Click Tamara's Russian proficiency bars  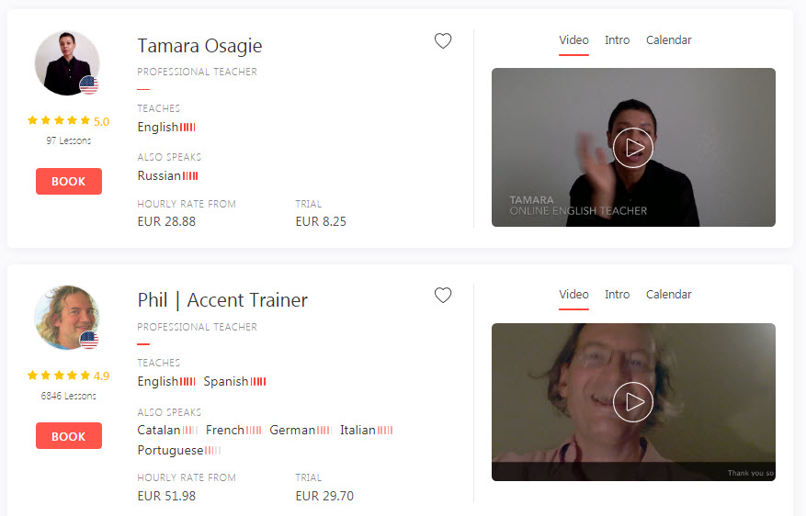point(190,175)
